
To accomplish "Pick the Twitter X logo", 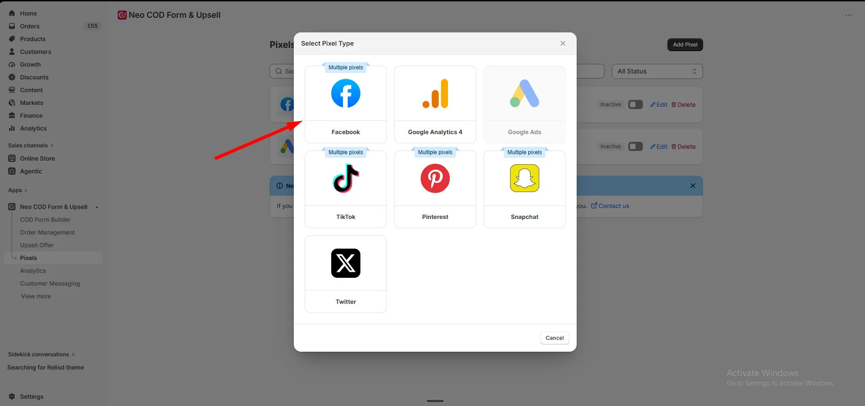I will point(345,263).
